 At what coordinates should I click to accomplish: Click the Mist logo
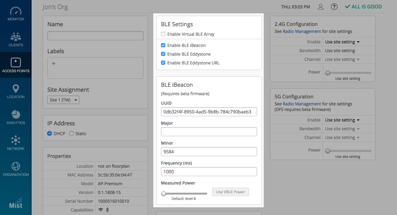coord(16,203)
